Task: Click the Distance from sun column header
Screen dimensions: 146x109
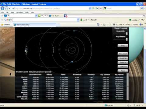Action: (35, 74)
